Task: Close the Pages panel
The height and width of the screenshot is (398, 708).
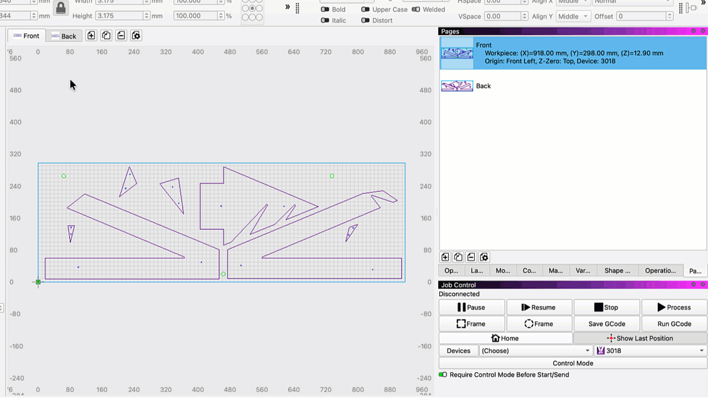Action: coord(704,31)
